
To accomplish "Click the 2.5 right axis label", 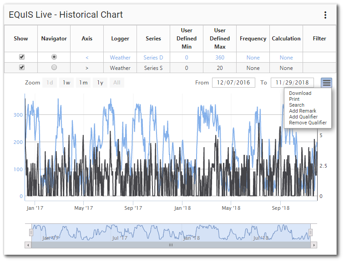I will click(323, 166).
